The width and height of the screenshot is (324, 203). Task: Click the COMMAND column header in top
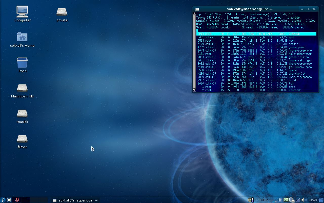[294, 34]
